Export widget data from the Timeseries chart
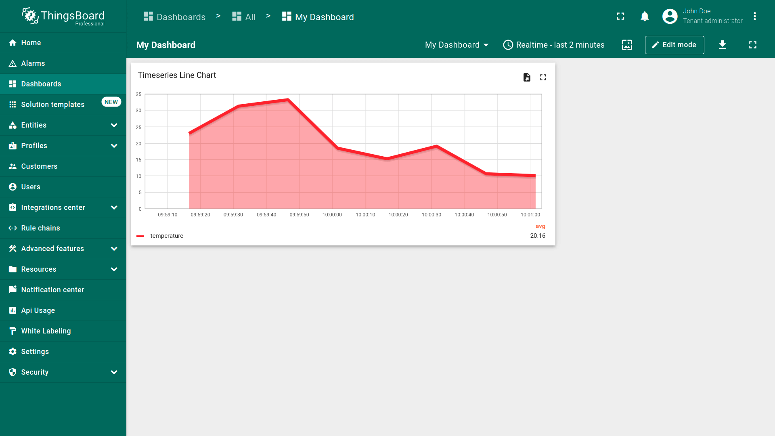Viewport: 775px width, 436px height. (527, 77)
